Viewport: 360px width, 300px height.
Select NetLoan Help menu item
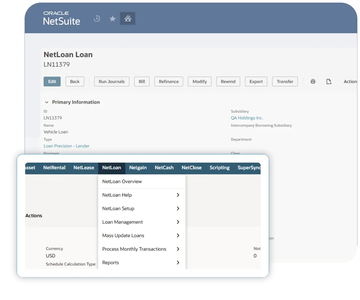(142, 195)
